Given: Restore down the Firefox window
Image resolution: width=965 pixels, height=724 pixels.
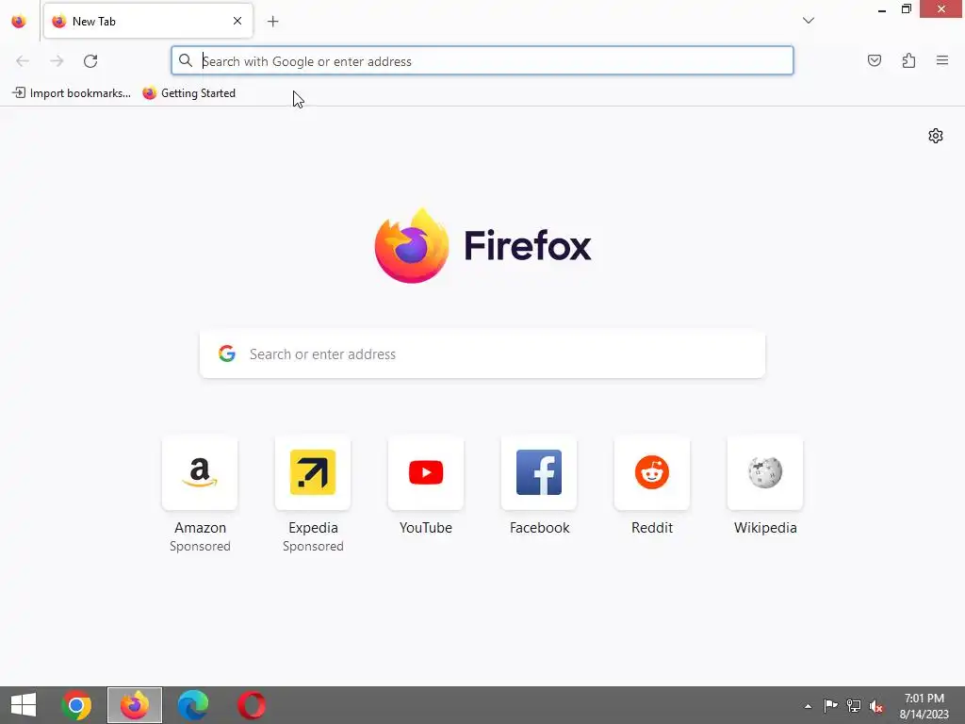Looking at the screenshot, I should click(x=907, y=9).
